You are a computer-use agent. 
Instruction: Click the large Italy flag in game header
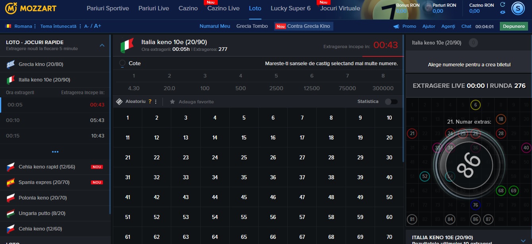127,46
